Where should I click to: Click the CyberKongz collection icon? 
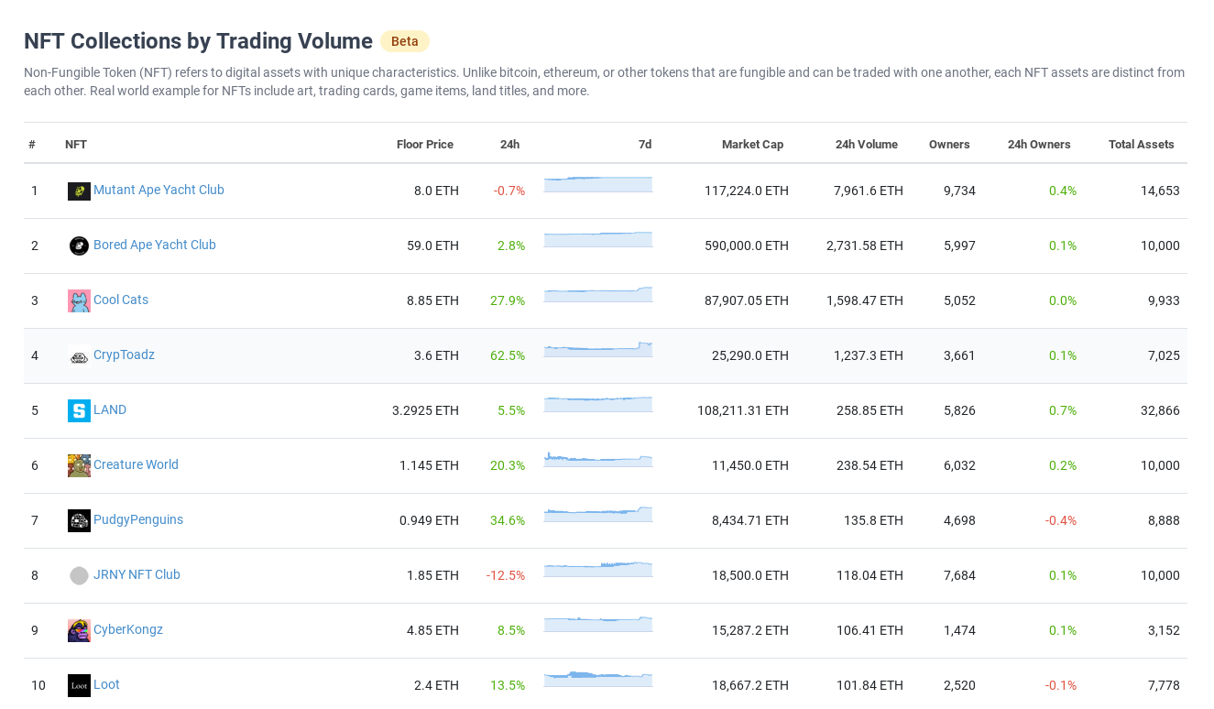pos(79,630)
